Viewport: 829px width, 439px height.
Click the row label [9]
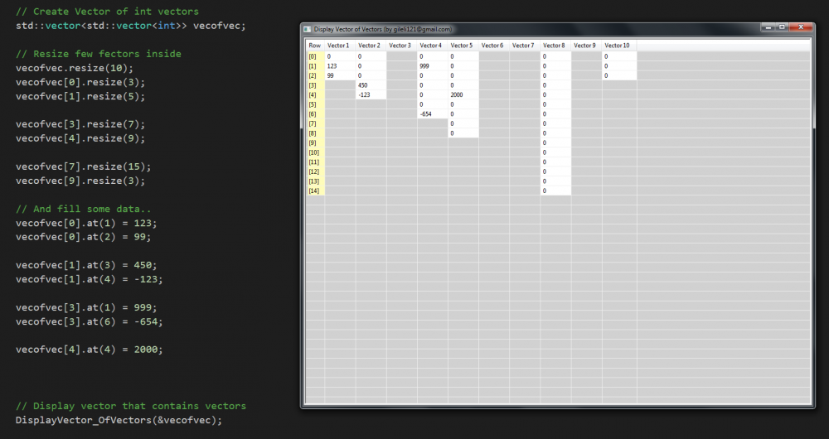click(313, 142)
